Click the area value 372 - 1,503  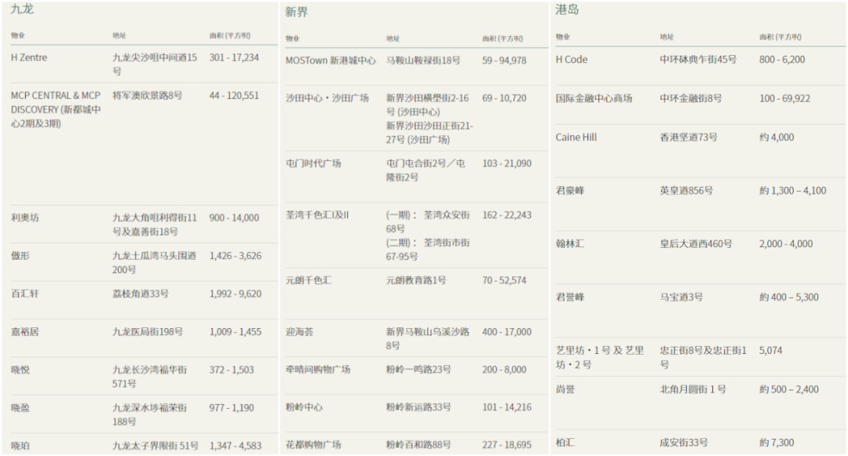(232, 370)
